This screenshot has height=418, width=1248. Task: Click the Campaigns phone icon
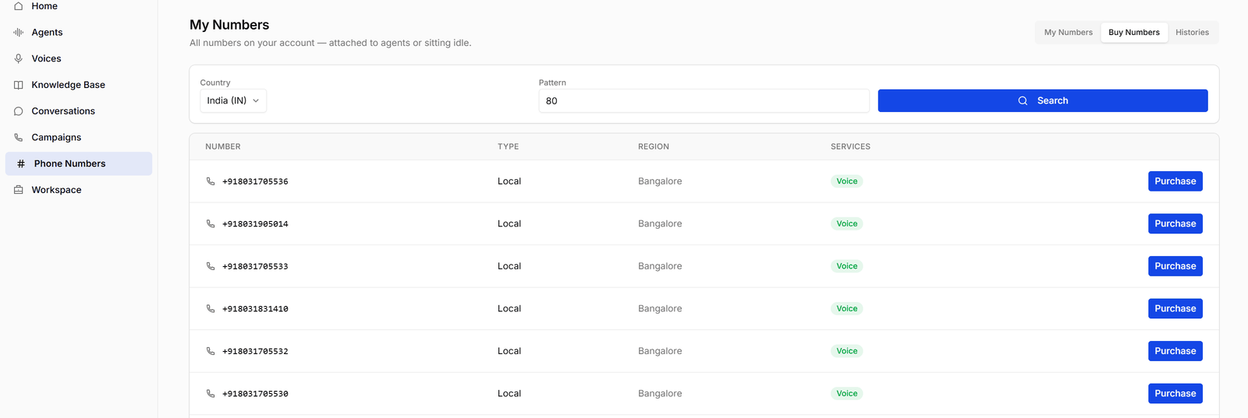[19, 137]
